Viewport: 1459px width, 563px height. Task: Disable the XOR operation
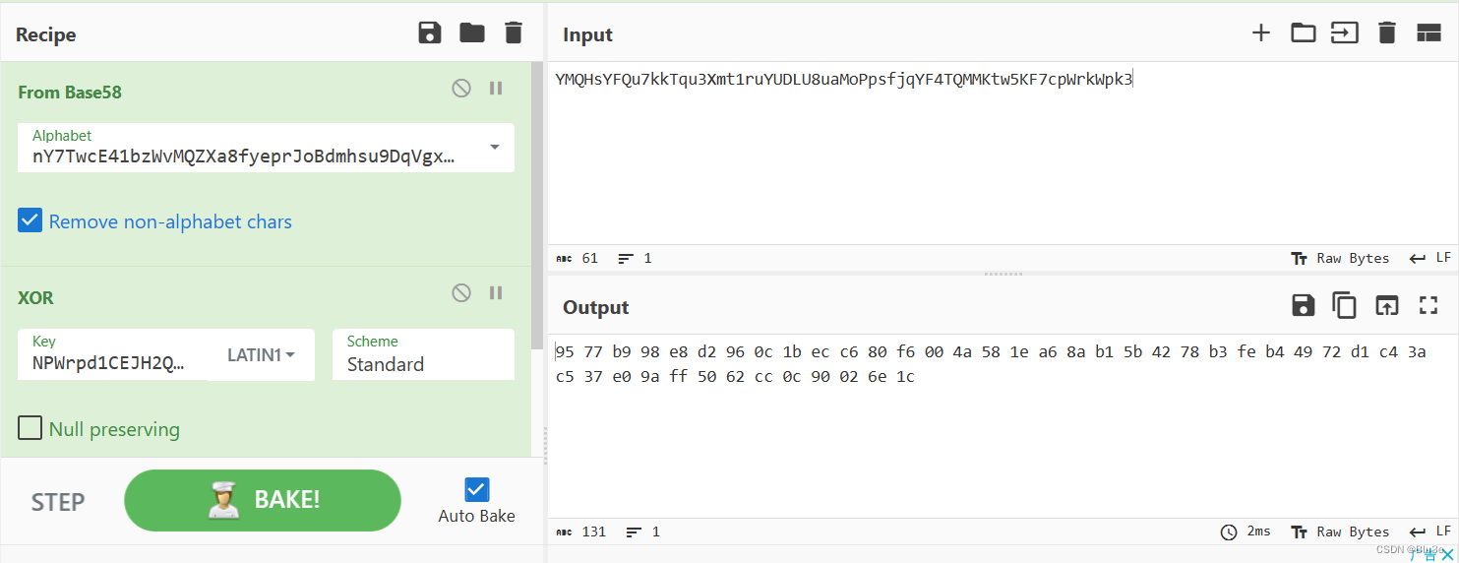(x=461, y=292)
